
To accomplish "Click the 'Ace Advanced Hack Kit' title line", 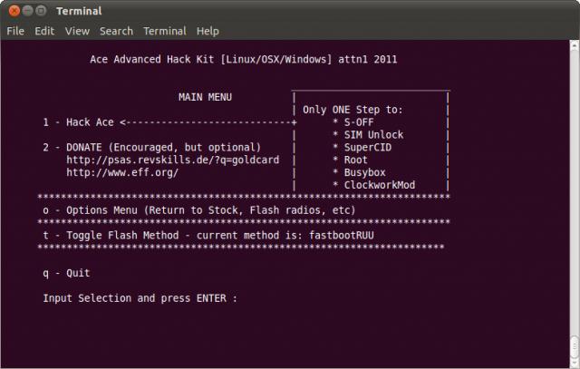I will [244, 59].
